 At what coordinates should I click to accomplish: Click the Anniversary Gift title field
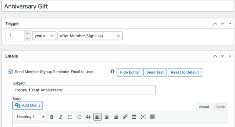coord(117,6)
